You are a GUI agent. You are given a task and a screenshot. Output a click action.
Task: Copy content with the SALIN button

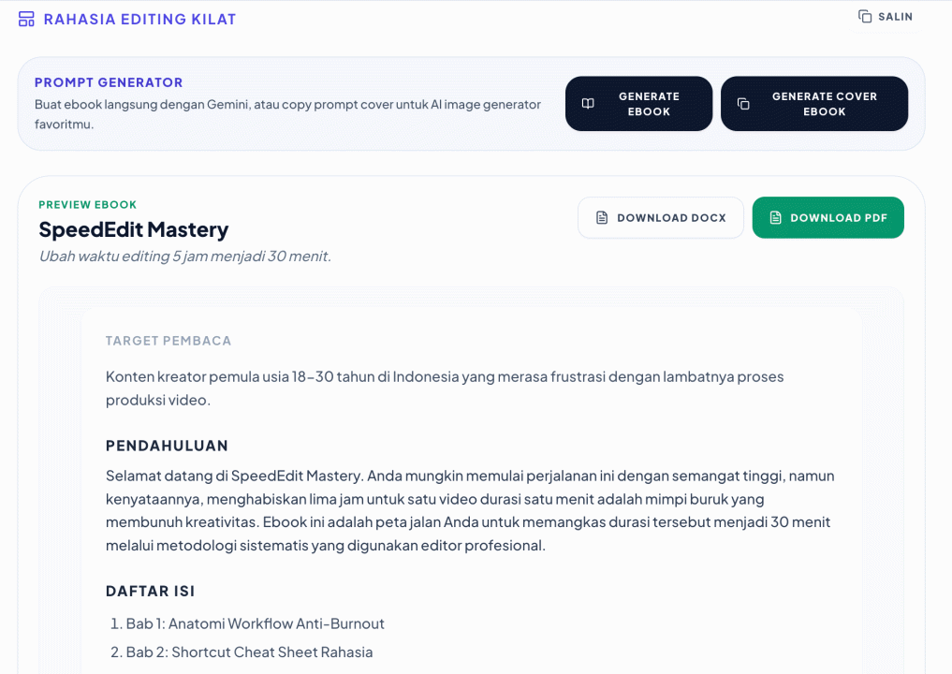point(886,17)
